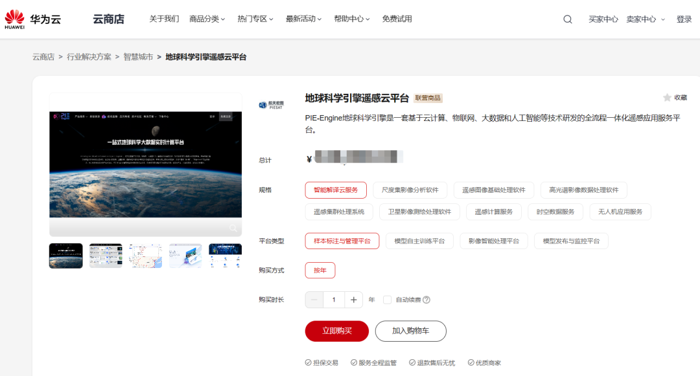This screenshot has height=376, width=700.
Task: Expand the 最新活动 dropdown menu
Action: click(303, 19)
